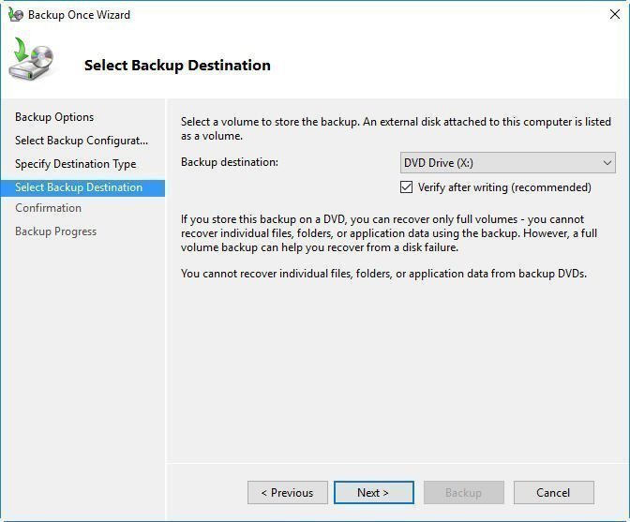
Task: Click the greyed-out Backup button
Action: [463, 493]
